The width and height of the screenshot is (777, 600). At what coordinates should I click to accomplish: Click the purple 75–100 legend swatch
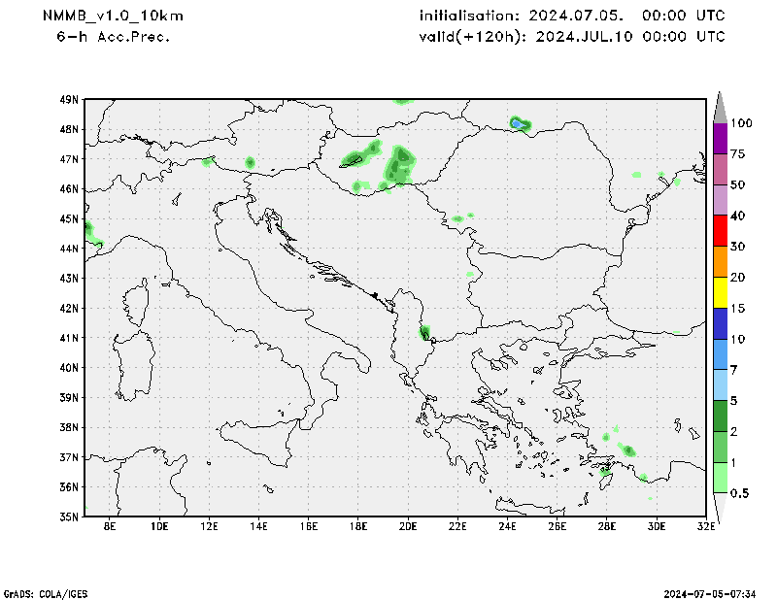click(x=720, y=139)
